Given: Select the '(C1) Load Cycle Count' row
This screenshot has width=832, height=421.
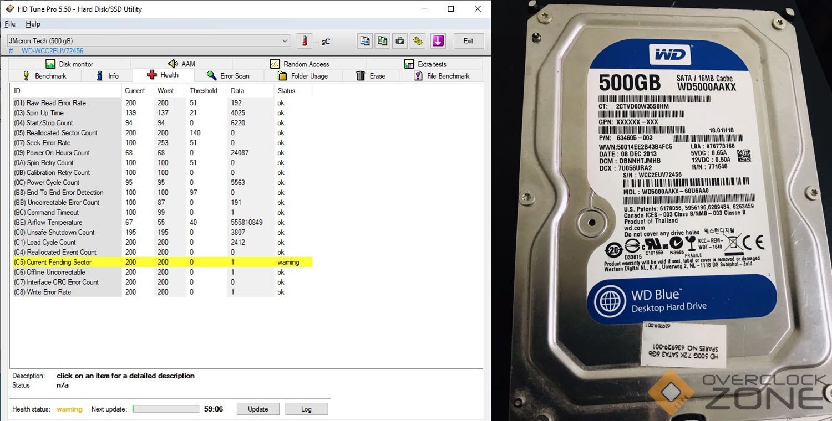Looking at the screenshot, I should [x=162, y=243].
